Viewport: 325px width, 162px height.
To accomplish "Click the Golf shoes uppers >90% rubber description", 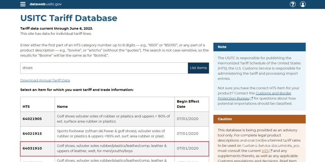I will pyautogui.click(x=113, y=119).
